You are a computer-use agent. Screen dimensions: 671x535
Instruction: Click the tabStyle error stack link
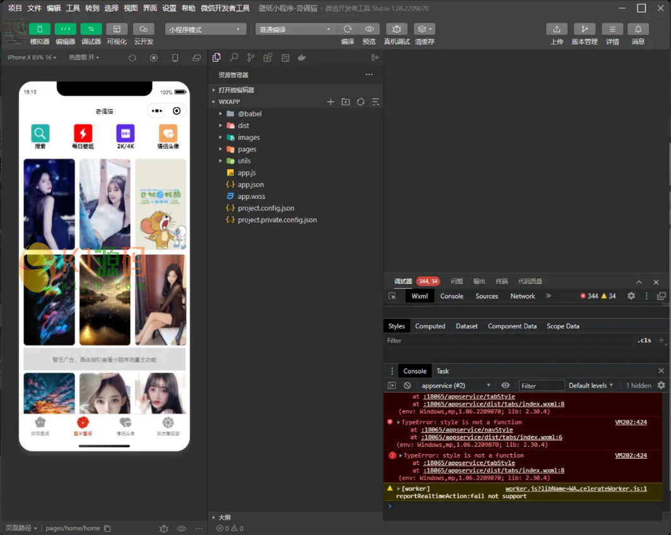tap(469, 463)
